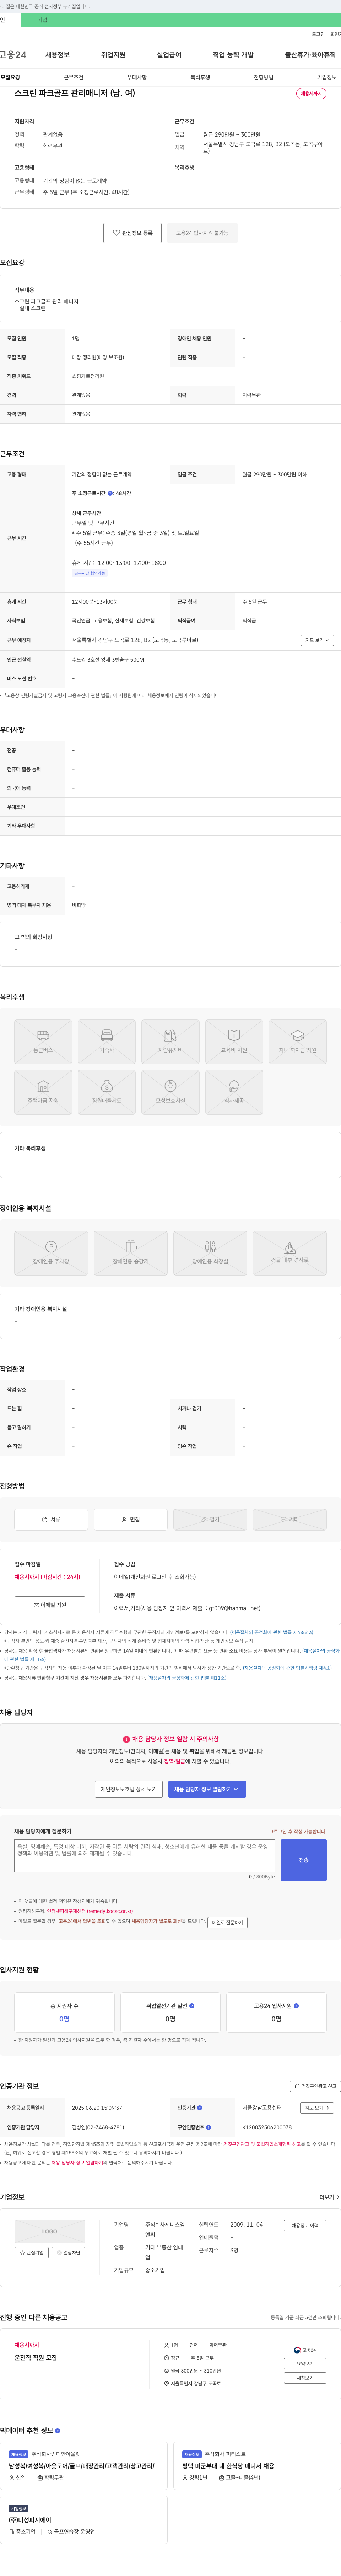Click the 관심정보 등록 heart button
341x2576 pixels.
pyautogui.click(x=133, y=233)
